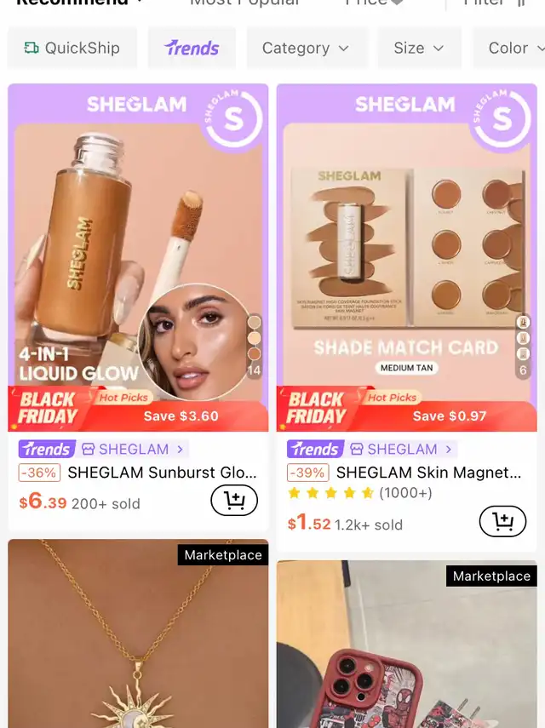This screenshot has width=545, height=728.
Task: Open SHEGLAM store icon under Skin Magnet
Action: 356,449
